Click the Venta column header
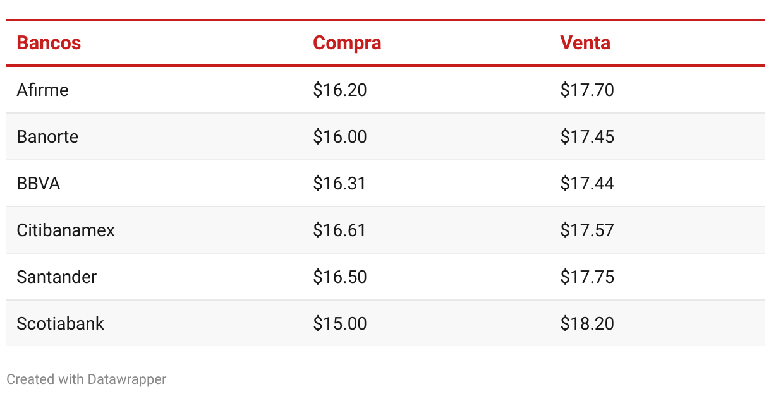The width and height of the screenshot is (771, 394). (585, 43)
